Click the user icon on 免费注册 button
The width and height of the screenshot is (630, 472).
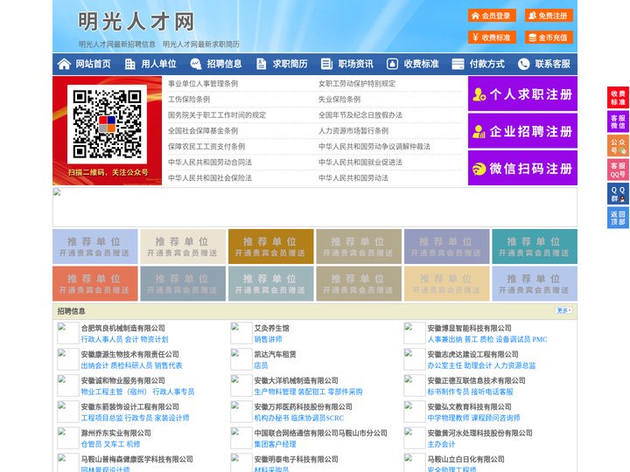click(x=532, y=16)
